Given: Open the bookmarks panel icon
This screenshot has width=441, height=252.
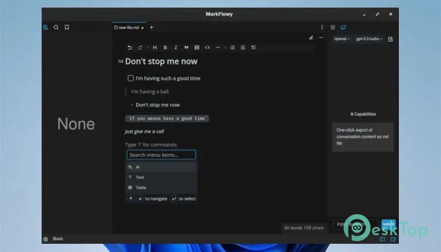Looking at the screenshot, I should click(x=67, y=27).
